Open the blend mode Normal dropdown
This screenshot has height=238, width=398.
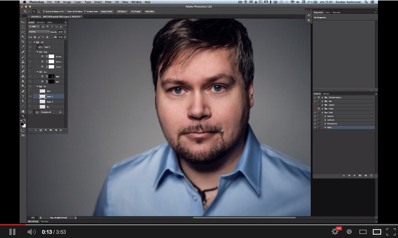click(x=39, y=32)
